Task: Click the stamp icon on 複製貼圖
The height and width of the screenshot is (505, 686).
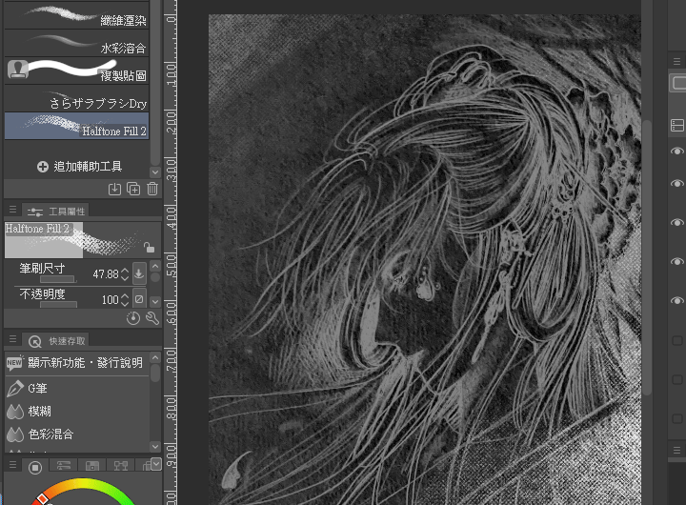Action: [x=18, y=70]
